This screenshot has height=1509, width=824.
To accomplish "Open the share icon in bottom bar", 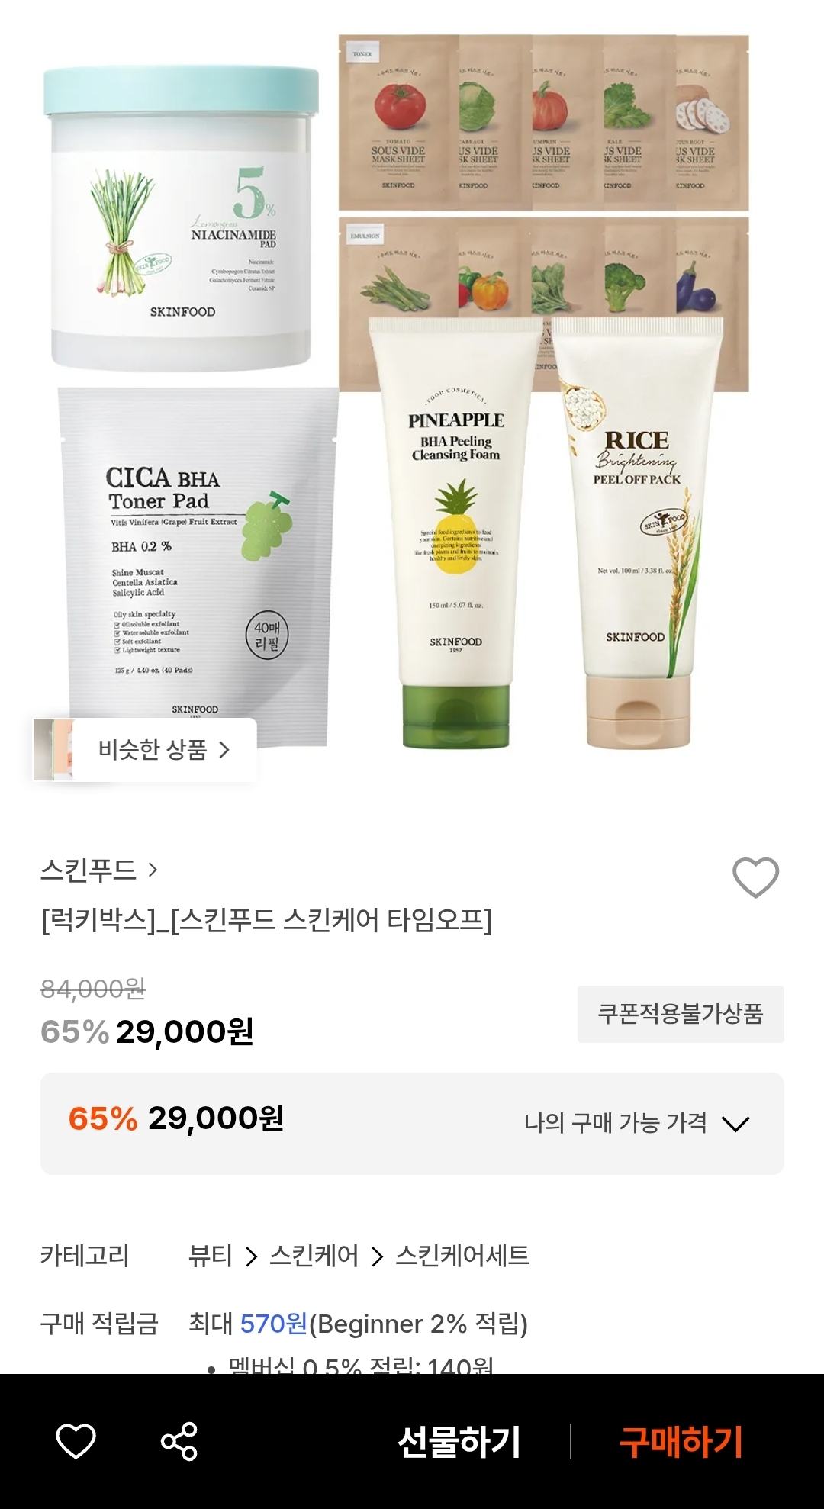I will click(179, 1441).
